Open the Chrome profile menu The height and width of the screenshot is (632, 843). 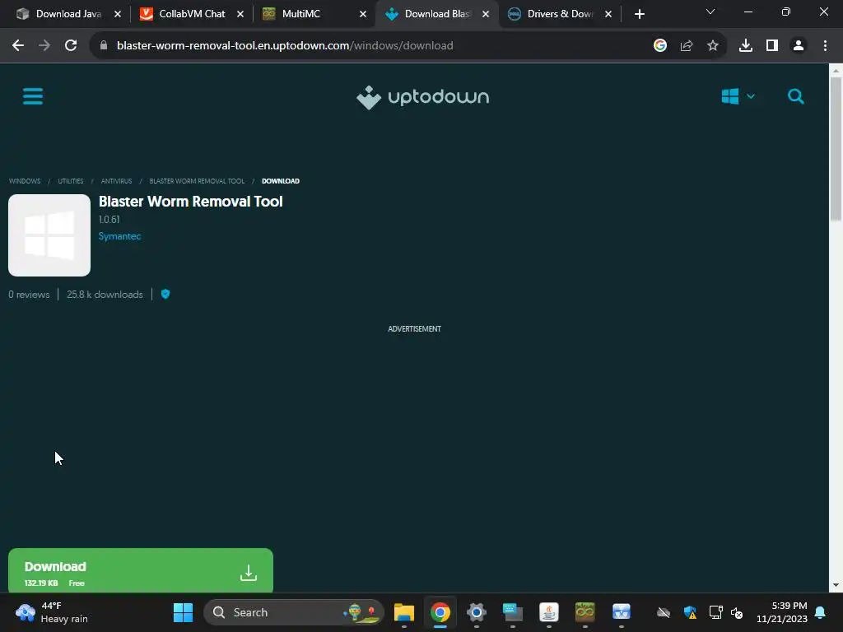[x=799, y=46]
